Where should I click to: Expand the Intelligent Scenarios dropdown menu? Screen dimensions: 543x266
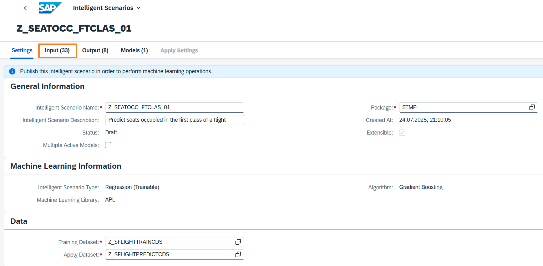[x=139, y=8]
